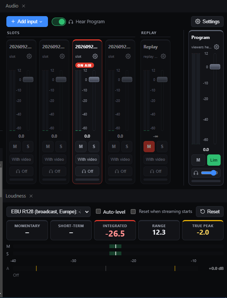The height and width of the screenshot is (298, 227).
Task: Click the Reset loudness button
Action: (x=210, y=211)
